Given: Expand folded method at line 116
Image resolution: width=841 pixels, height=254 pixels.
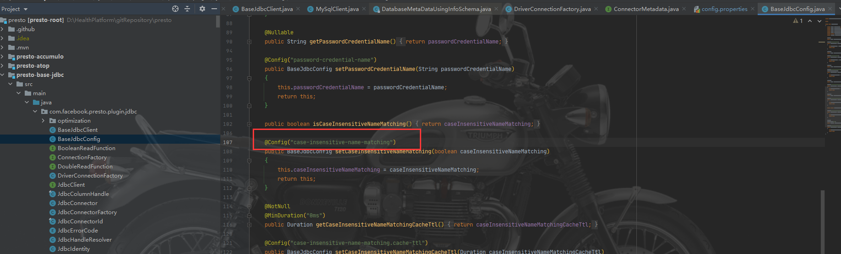Looking at the screenshot, I should pyautogui.click(x=250, y=225).
